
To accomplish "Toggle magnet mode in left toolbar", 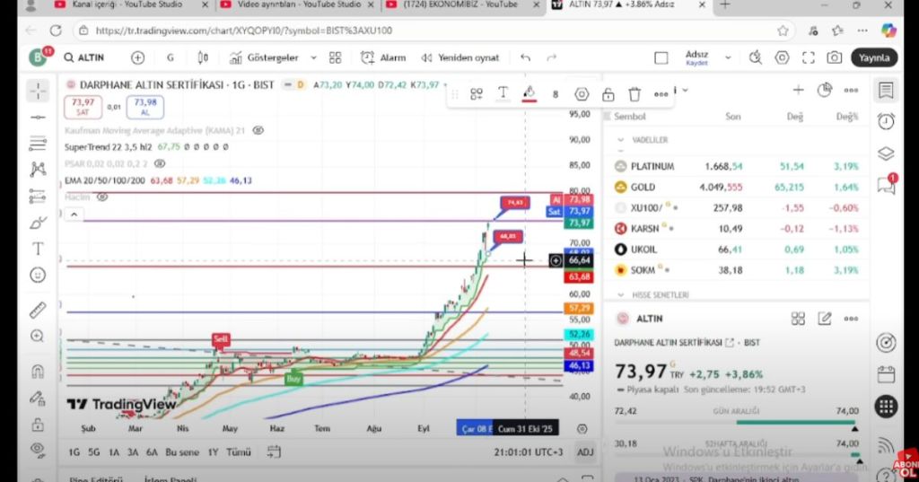I will pyautogui.click(x=38, y=372).
